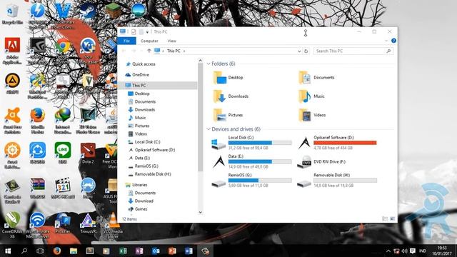Viewport: 457px width, 257px height.
Task: Click chevron after This PC in address path
Action: coord(184,51)
